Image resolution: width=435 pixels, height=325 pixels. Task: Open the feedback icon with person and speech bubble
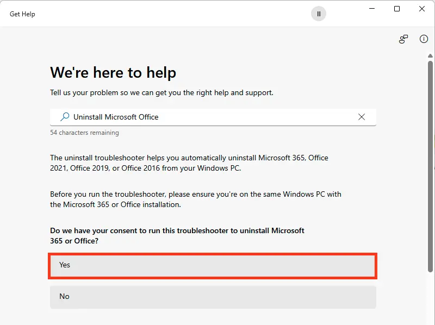[x=403, y=39]
